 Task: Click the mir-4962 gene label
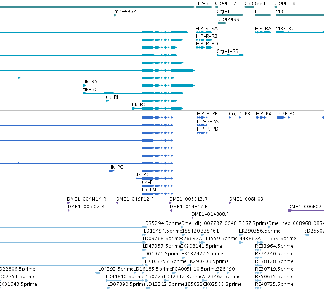click(x=125, y=11)
